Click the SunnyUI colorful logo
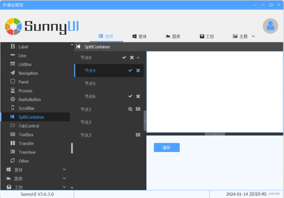284x198 pixels. pos(14,26)
